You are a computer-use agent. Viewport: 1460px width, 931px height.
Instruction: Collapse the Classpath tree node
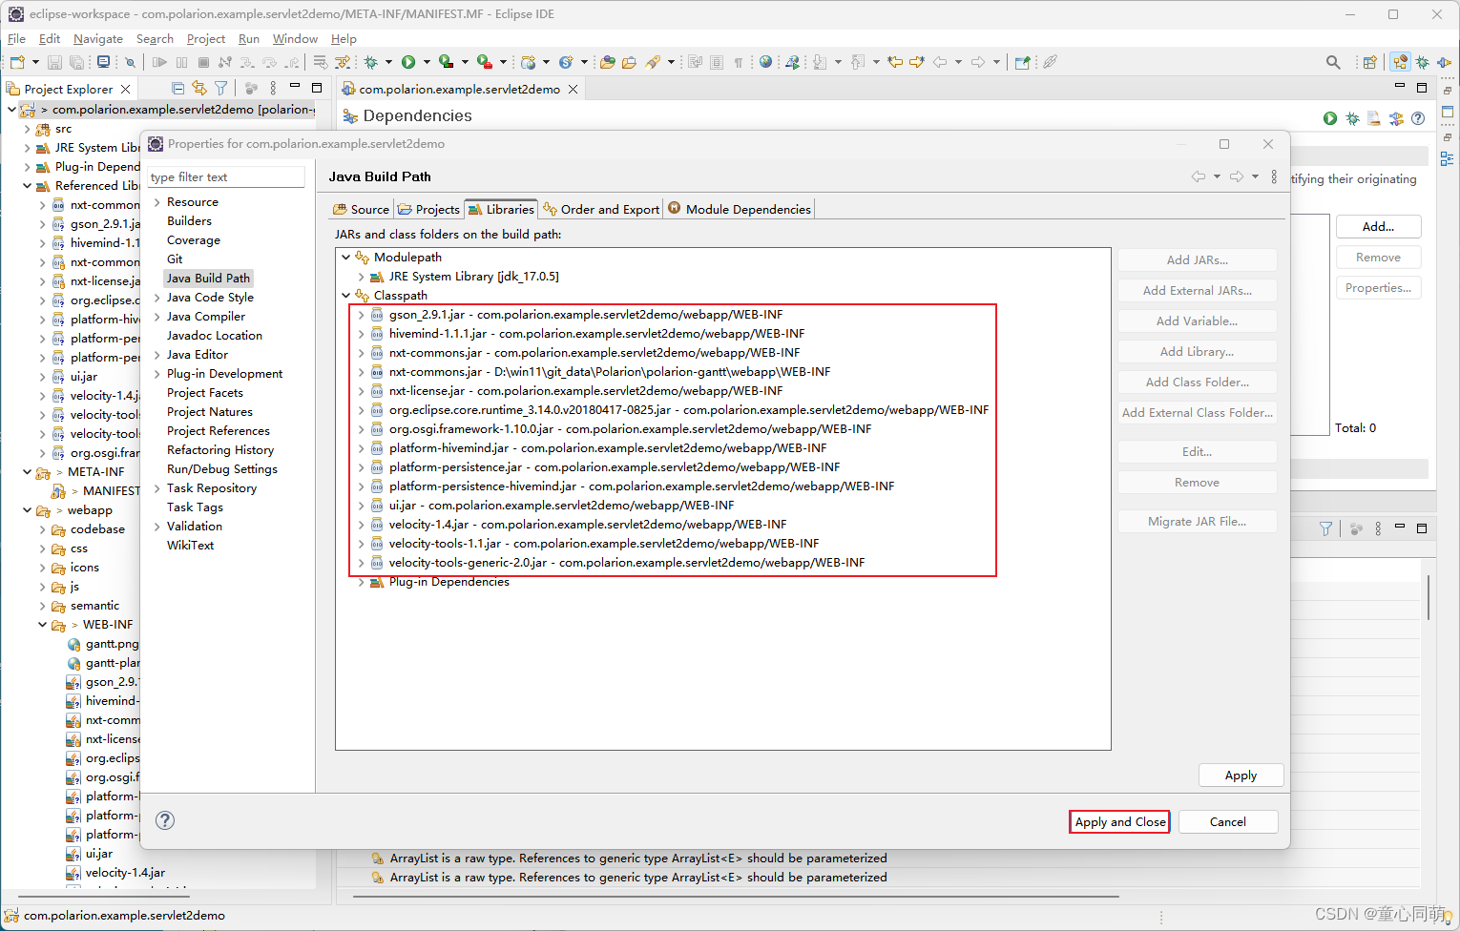pyautogui.click(x=346, y=295)
